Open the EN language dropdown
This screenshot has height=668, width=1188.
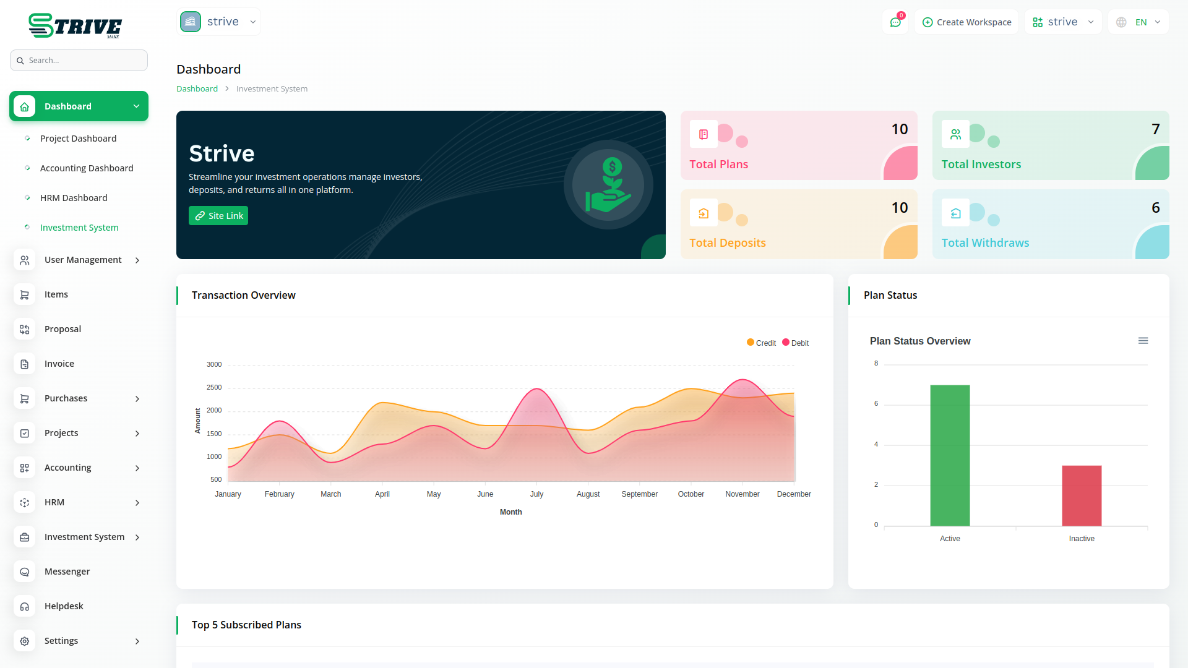coord(1138,22)
